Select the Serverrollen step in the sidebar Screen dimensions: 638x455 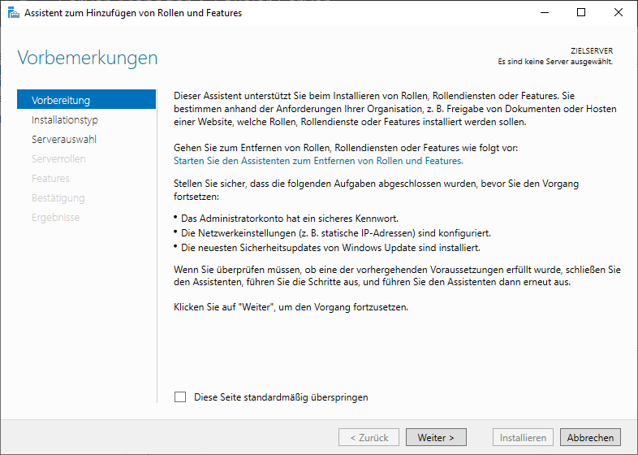click(58, 159)
